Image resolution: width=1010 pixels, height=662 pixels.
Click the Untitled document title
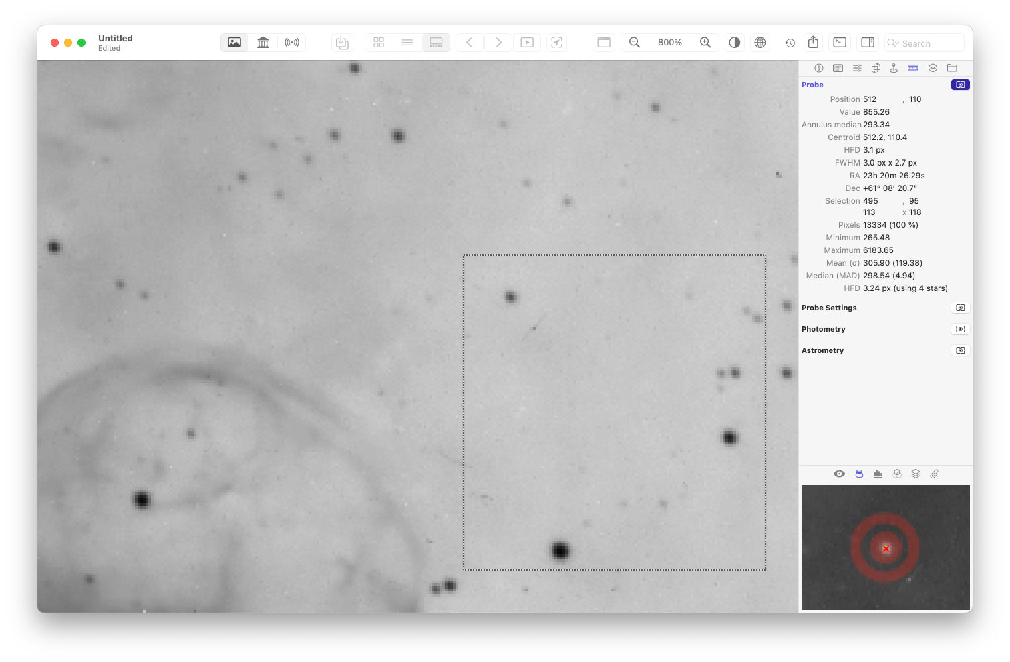point(116,38)
